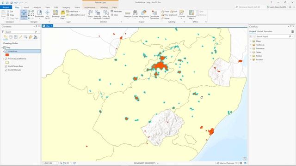Screen dimensions: 296x166
Task: Open the map scale dropdown
Action: (57, 163)
